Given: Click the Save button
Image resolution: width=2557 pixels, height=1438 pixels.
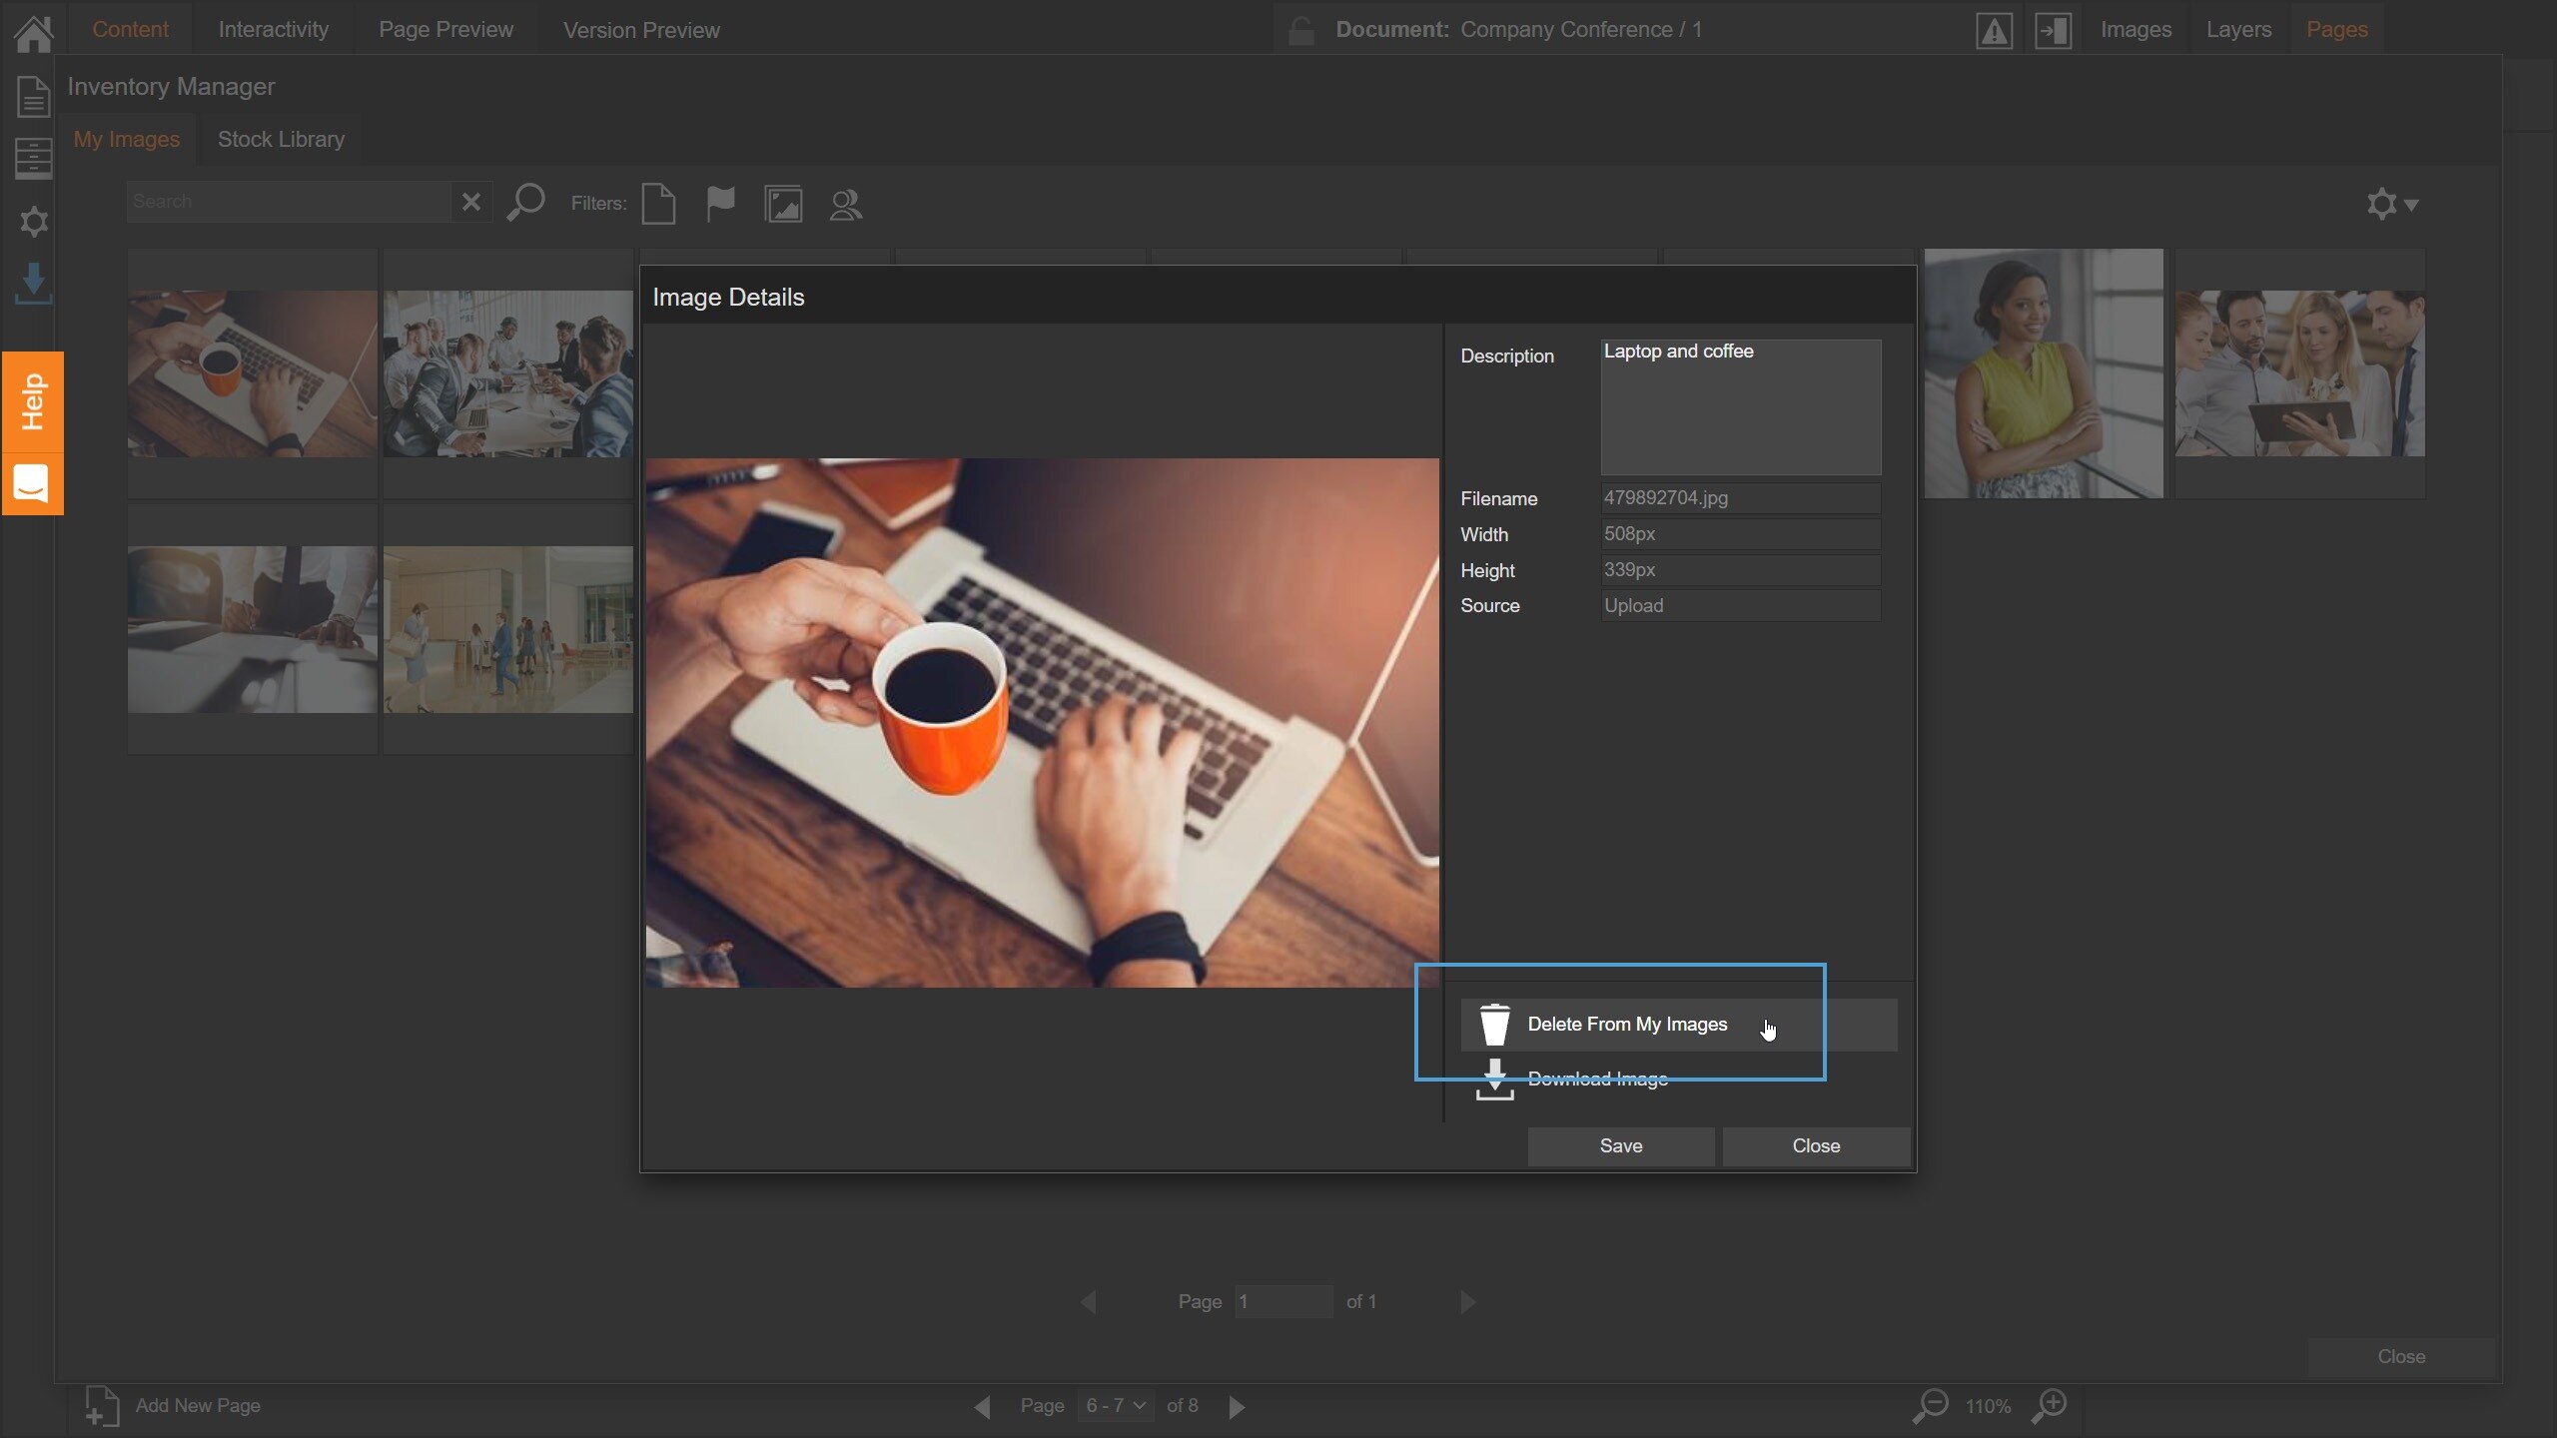Looking at the screenshot, I should tap(1620, 1145).
